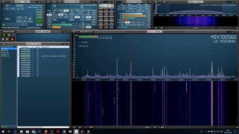Click the ZOOM left arrow in Aux SP

pyautogui.click(x=192, y=28)
